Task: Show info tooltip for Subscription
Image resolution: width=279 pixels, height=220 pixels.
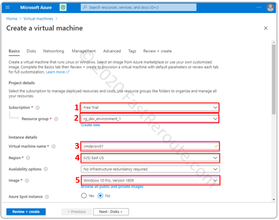Action: 38,108
